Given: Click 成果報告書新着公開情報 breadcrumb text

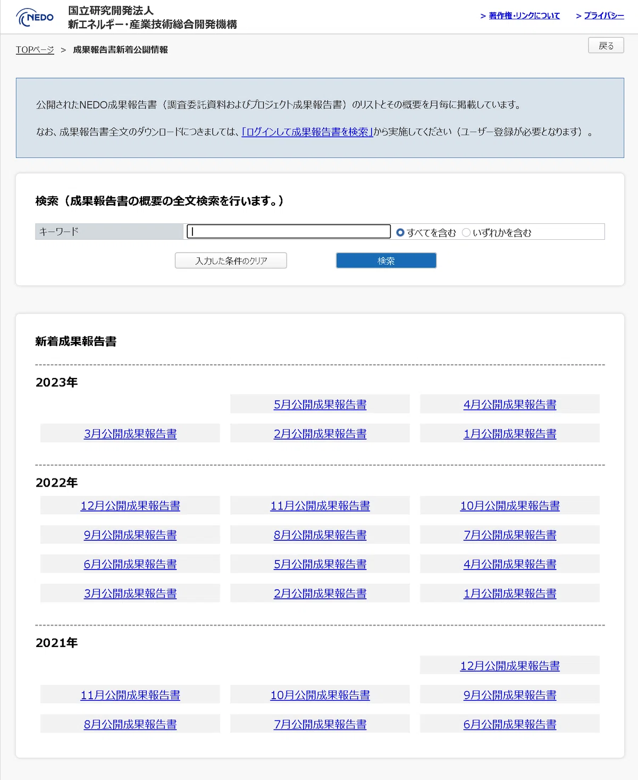Looking at the screenshot, I should coord(120,50).
